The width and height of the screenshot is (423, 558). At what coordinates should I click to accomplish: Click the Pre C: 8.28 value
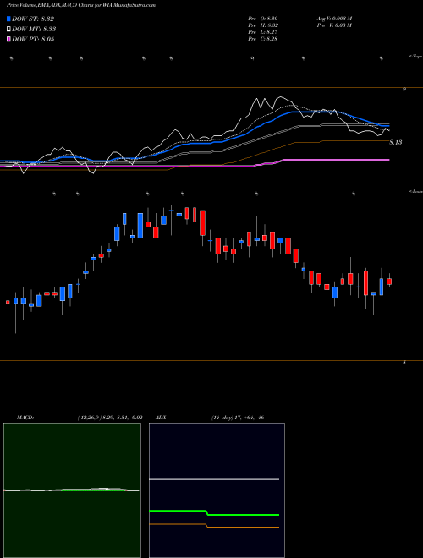coord(263,39)
